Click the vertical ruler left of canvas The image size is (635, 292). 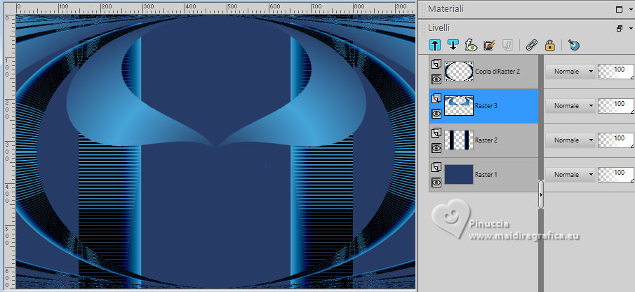pyautogui.click(x=10, y=152)
